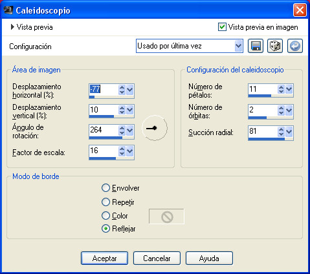Click the rotation angle dial control
Viewport: 310px width, 274px height.
pyautogui.click(x=155, y=128)
